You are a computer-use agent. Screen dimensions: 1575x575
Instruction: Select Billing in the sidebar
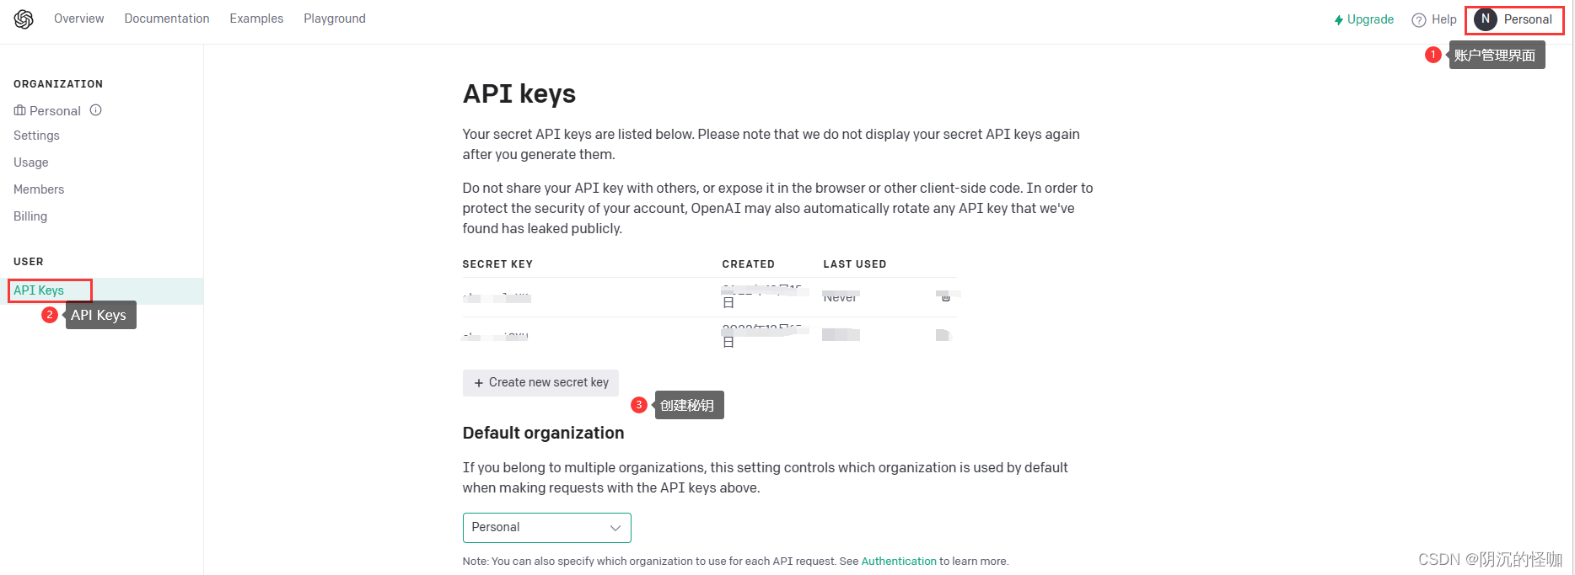tap(30, 216)
